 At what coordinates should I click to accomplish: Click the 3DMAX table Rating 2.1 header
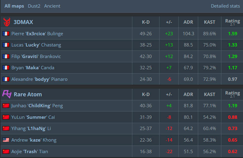(232, 22)
